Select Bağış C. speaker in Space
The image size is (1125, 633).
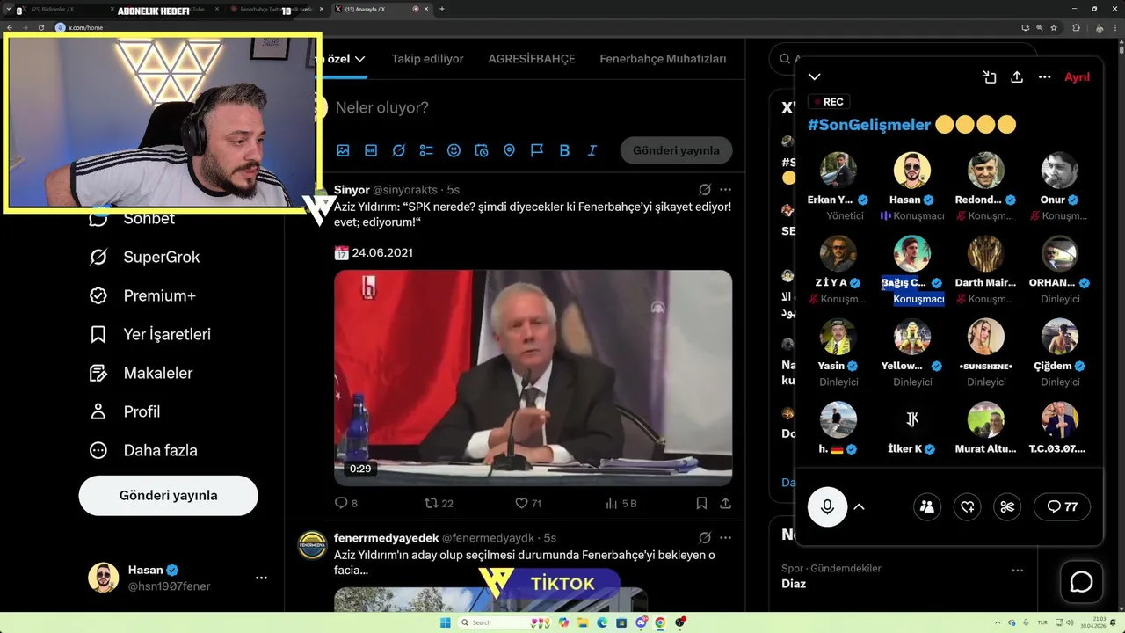pos(912,254)
